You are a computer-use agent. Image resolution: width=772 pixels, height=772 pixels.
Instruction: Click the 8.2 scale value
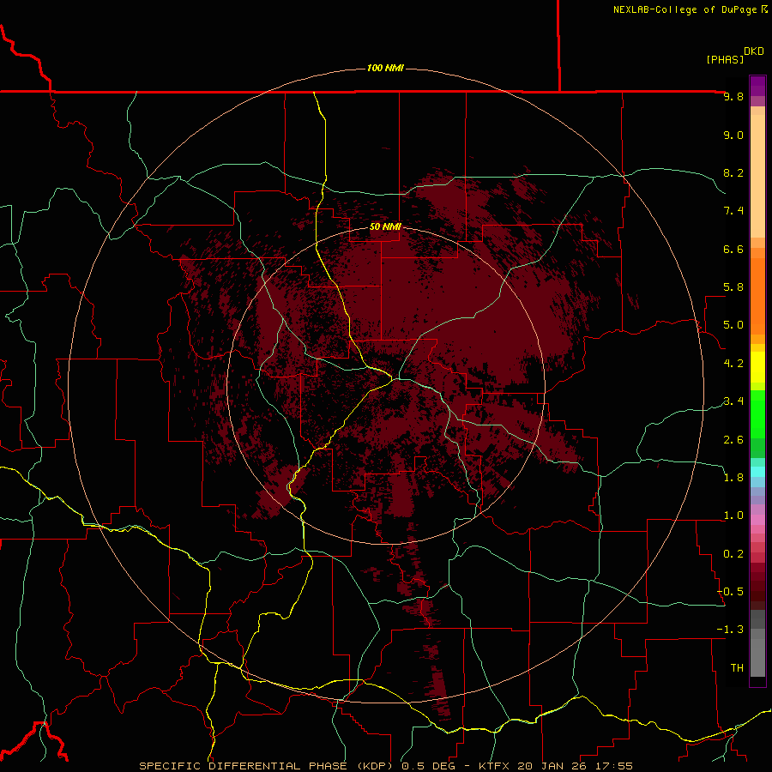coord(733,172)
